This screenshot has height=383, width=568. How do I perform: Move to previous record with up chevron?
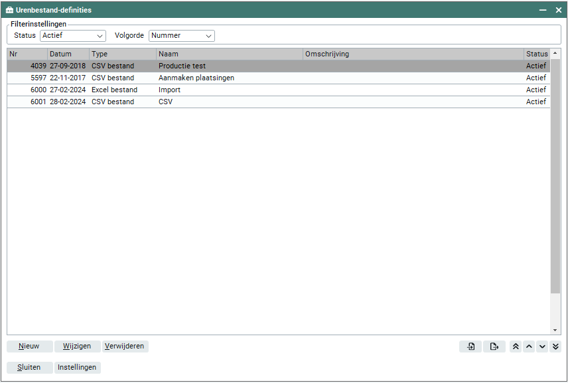[x=529, y=346]
